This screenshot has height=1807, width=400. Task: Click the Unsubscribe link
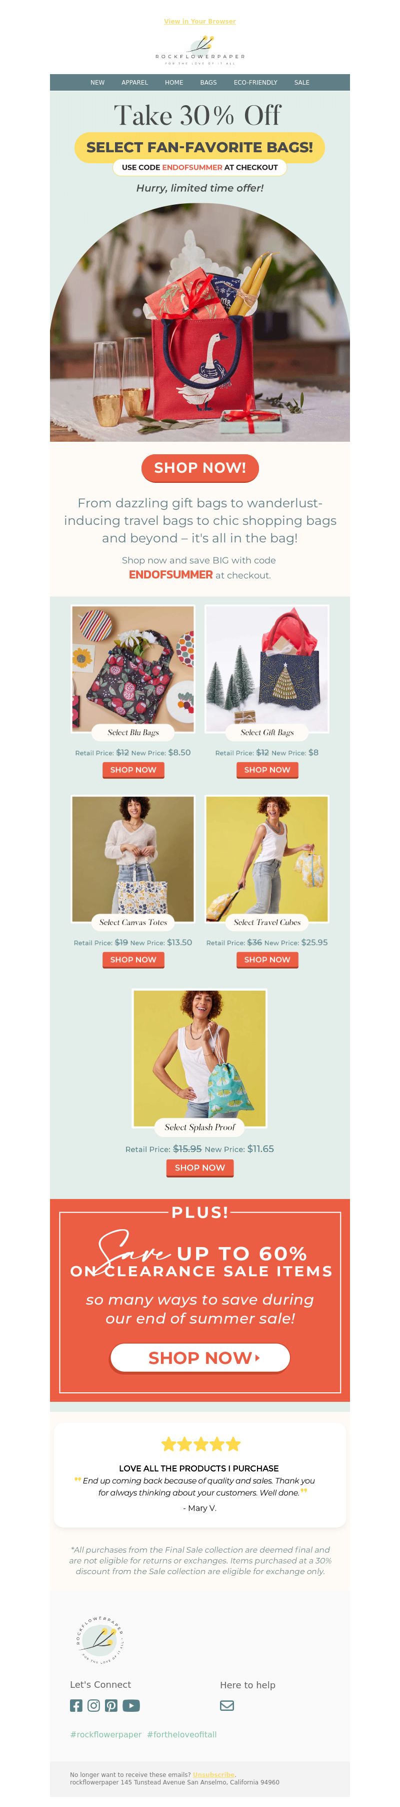(213, 1774)
